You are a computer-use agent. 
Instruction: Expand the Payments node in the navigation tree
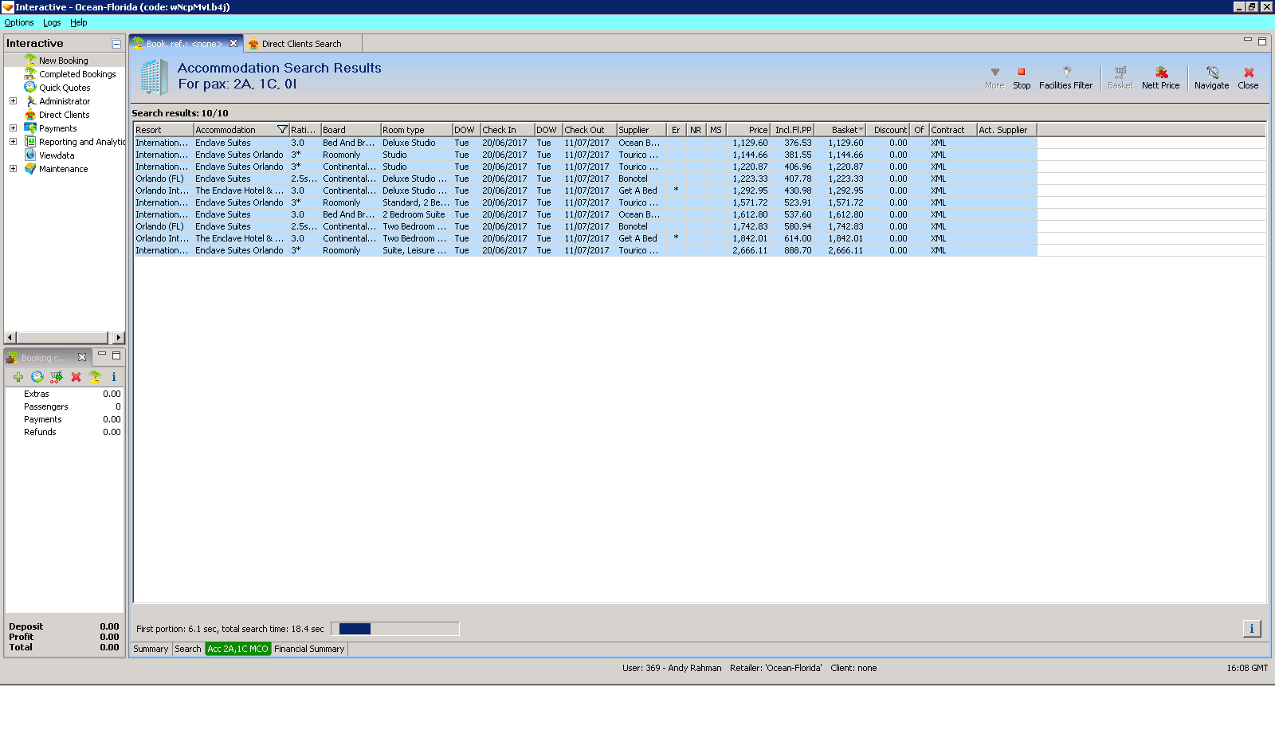click(x=13, y=128)
